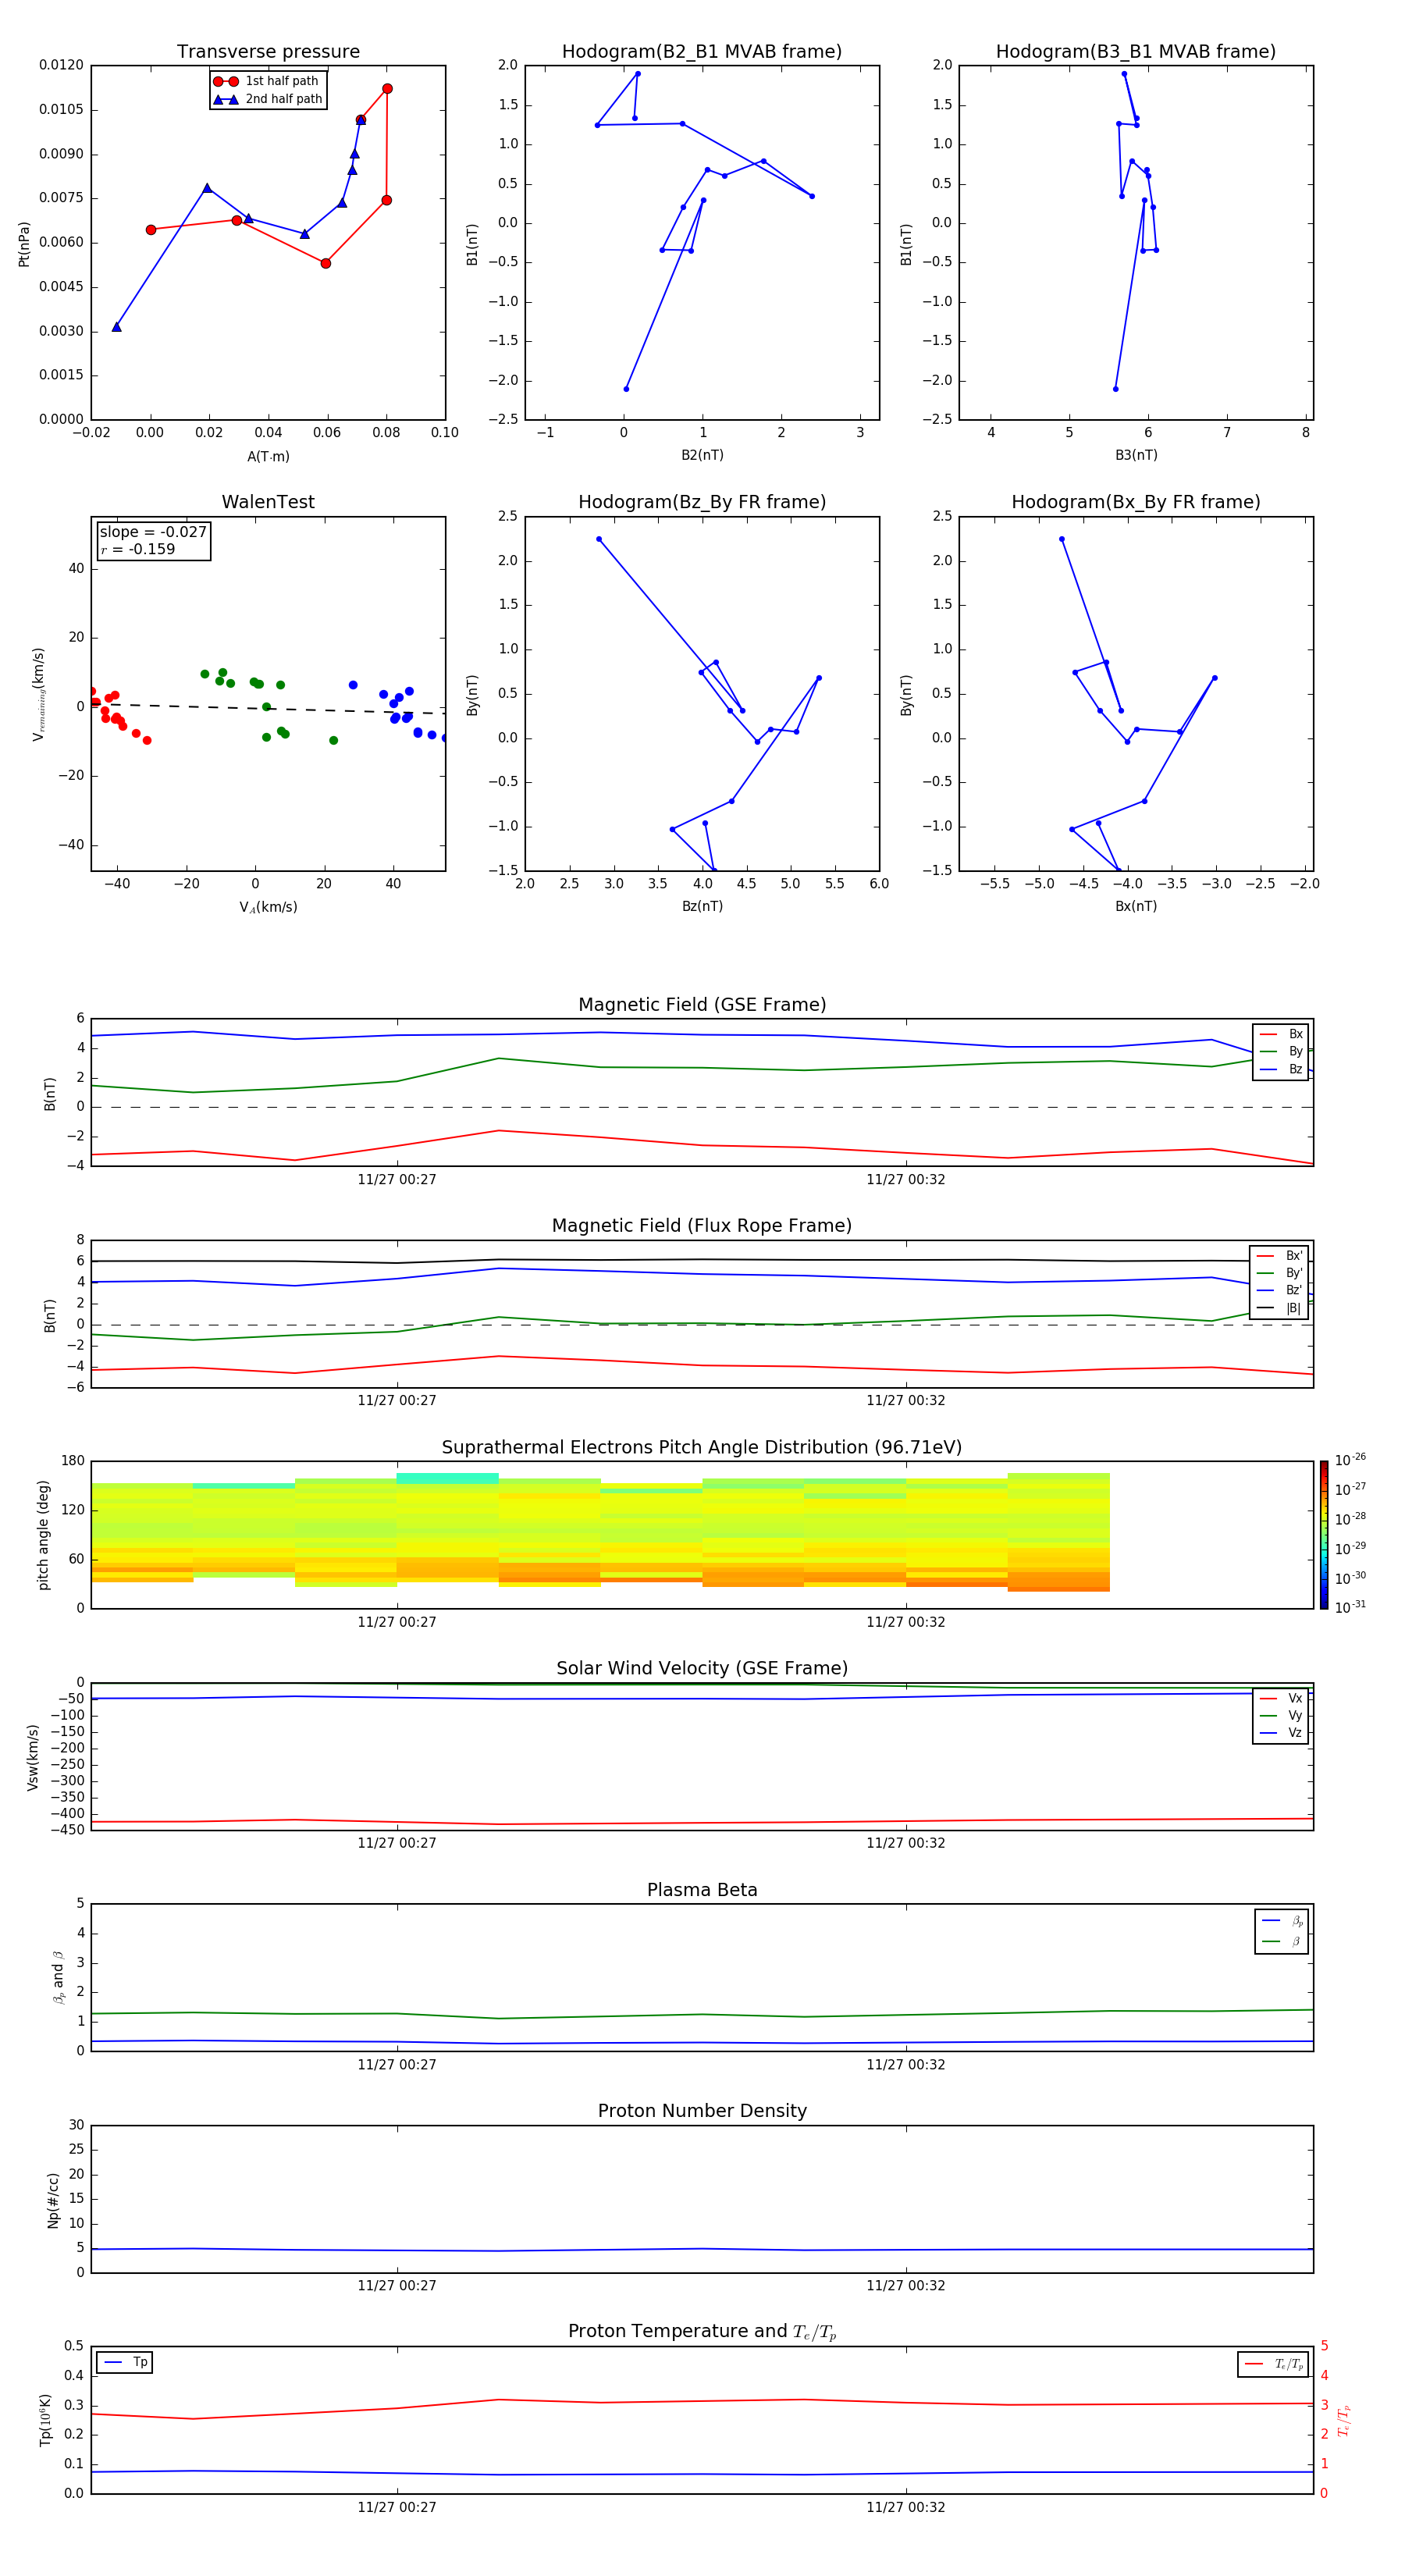Click the Bz' legend entry in Flux Rope plot
The height and width of the screenshot is (2576, 1405).
(1279, 1290)
